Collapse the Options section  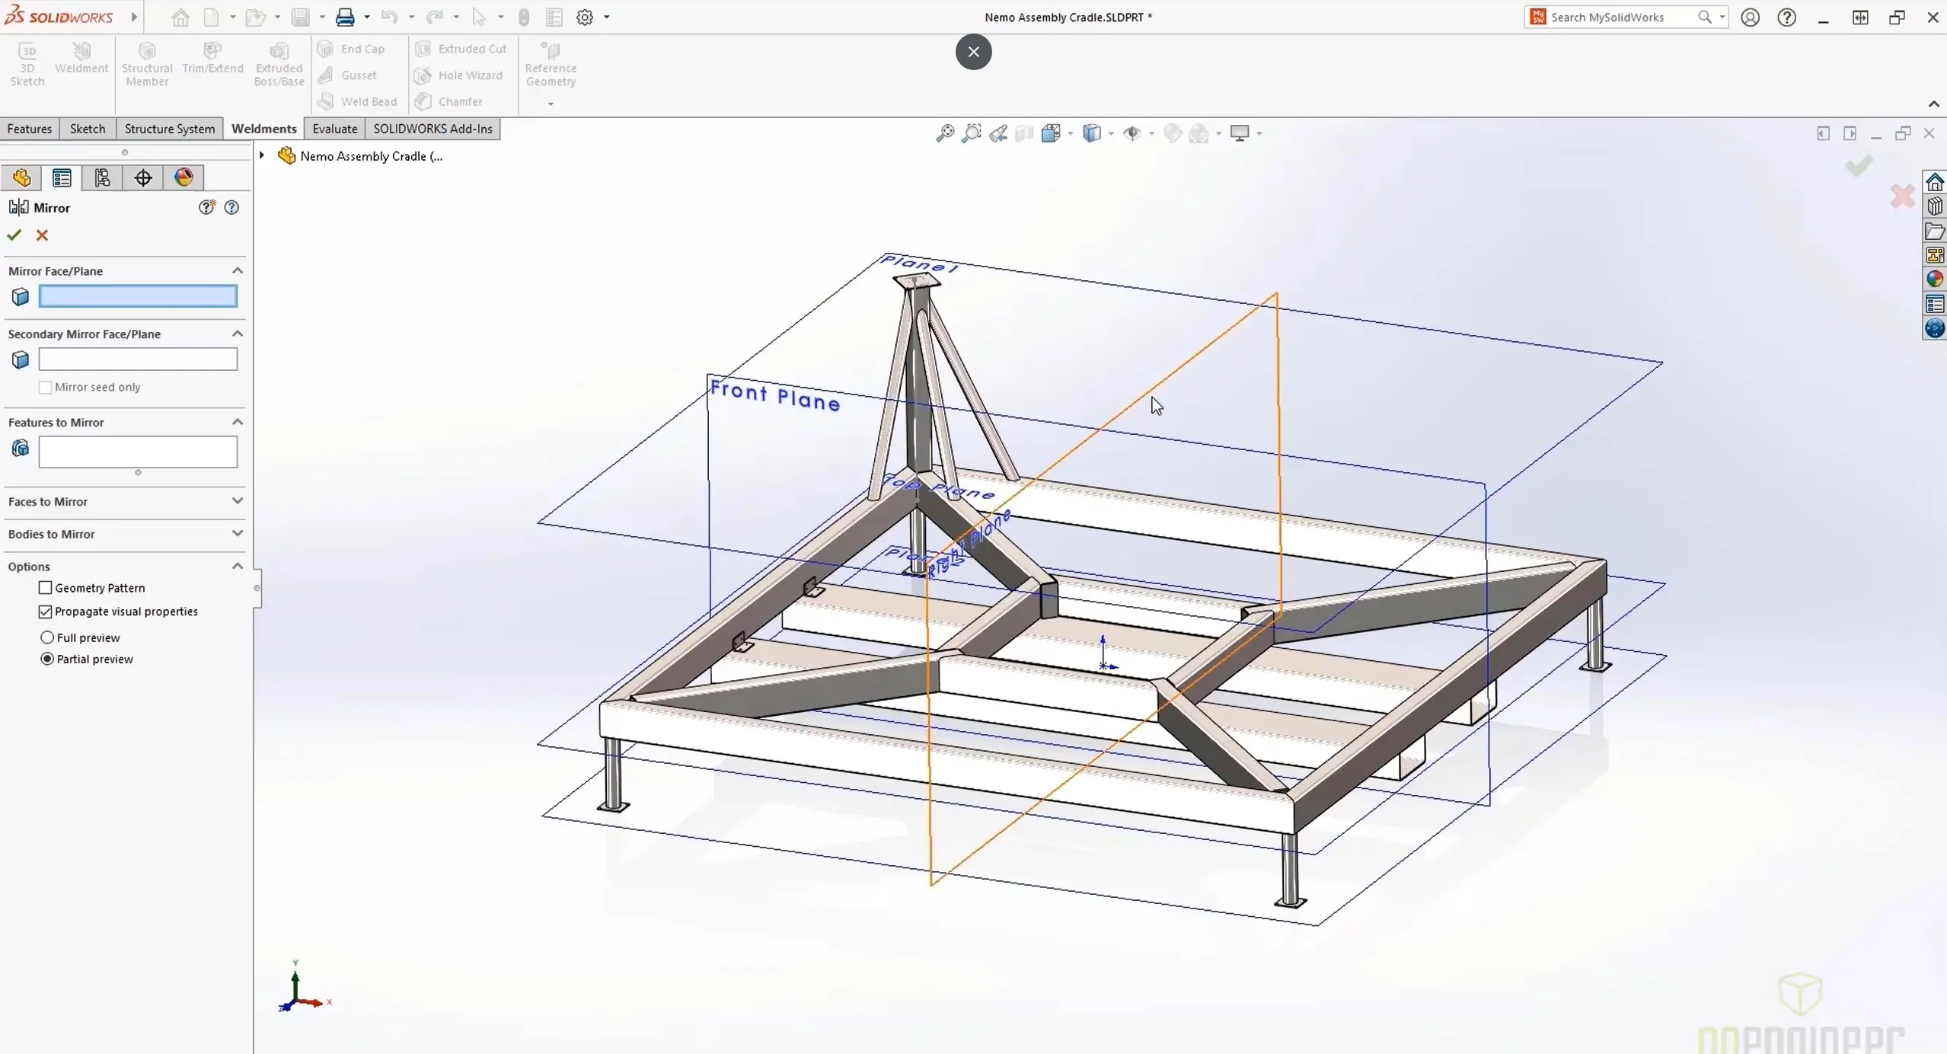238,566
